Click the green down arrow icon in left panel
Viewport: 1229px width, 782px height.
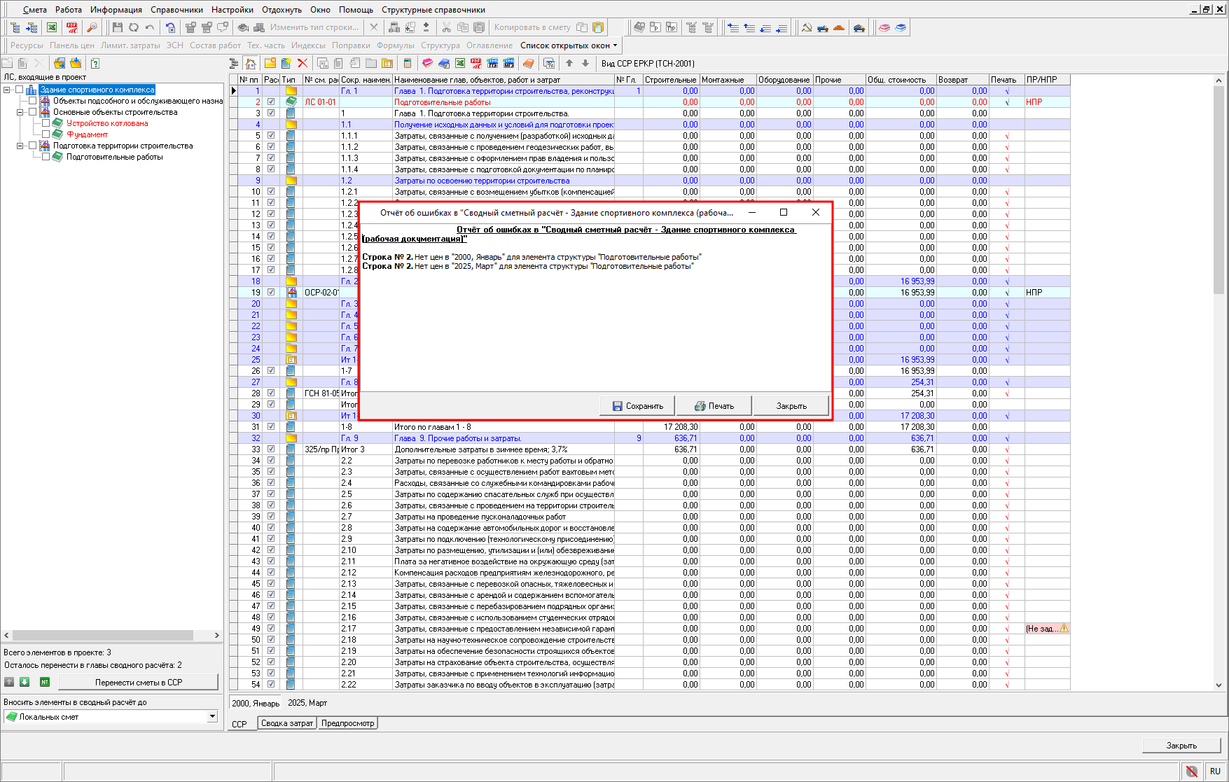[25, 682]
